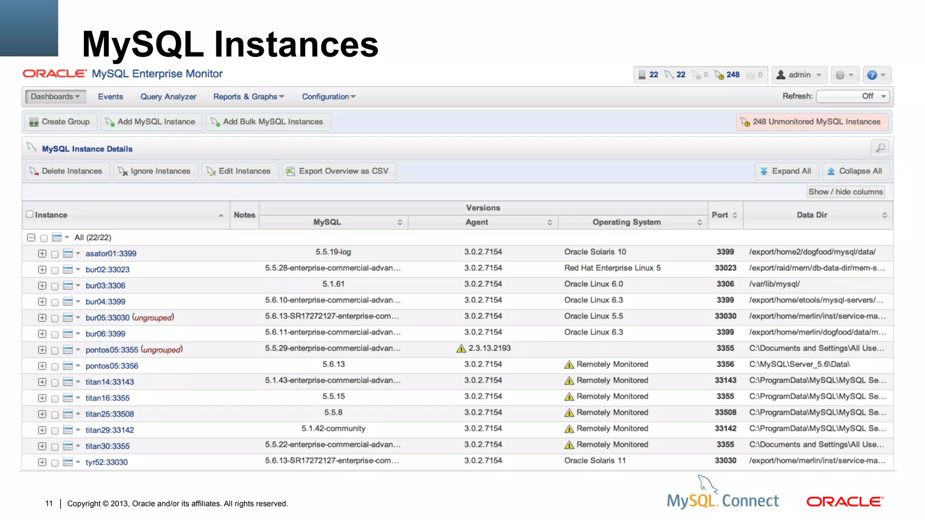Open the Configuration menu
The image size is (925, 520).
tap(329, 97)
